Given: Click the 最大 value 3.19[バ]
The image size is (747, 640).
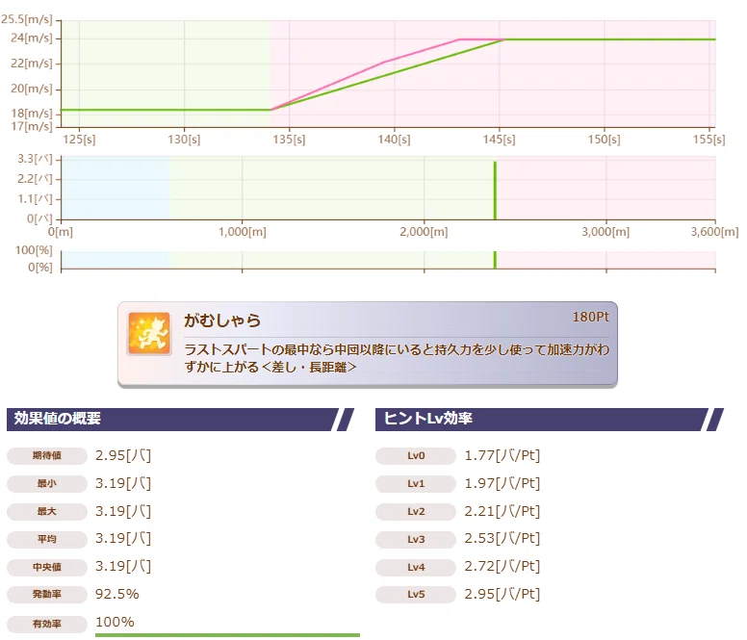Looking at the screenshot, I should [x=123, y=511].
